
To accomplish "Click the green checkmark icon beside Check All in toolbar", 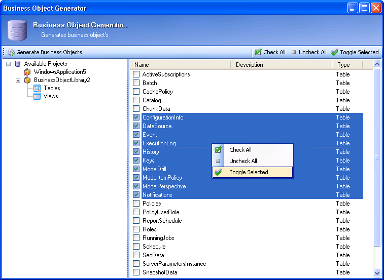I will tap(258, 52).
